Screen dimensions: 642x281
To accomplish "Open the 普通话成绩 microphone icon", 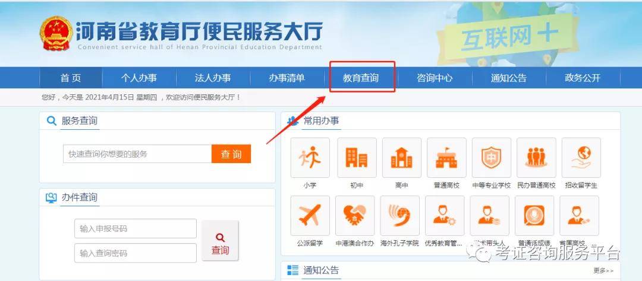I will click(x=534, y=216).
